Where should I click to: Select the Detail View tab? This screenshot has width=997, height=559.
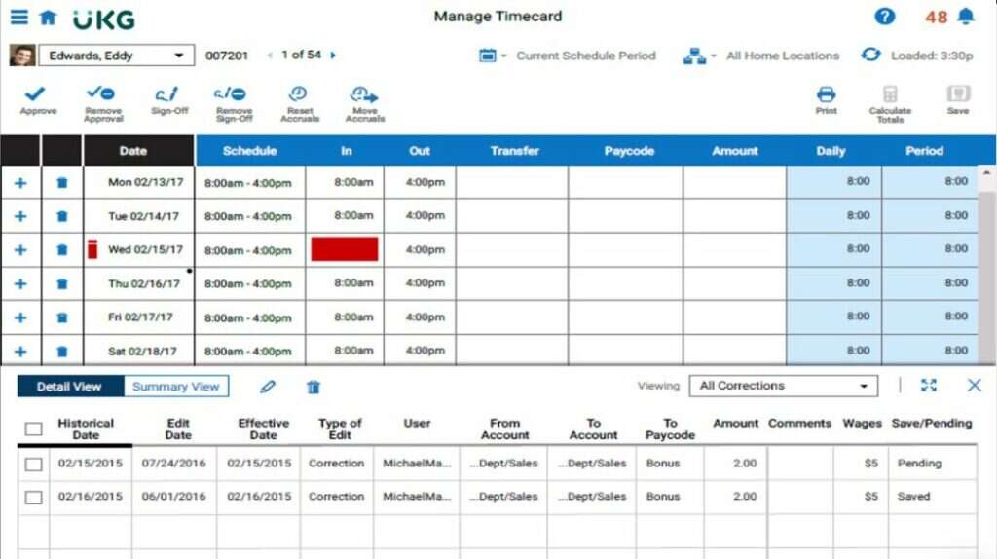tap(69, 387)
